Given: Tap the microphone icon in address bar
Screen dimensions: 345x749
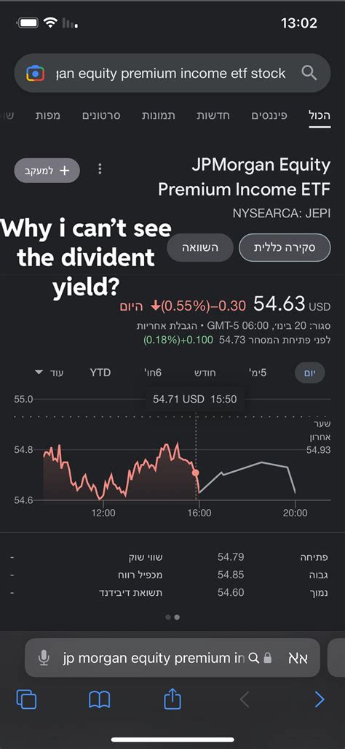Looking at the screenshot, I should tap(44, 659).
